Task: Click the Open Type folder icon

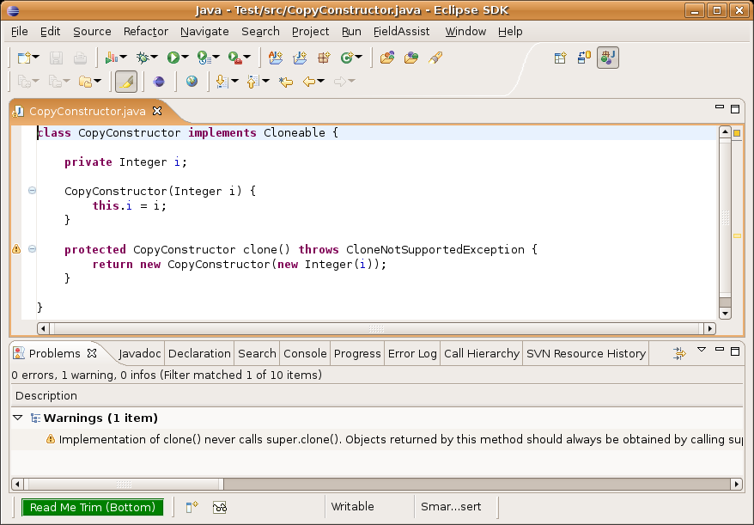Action: (387, 58)
